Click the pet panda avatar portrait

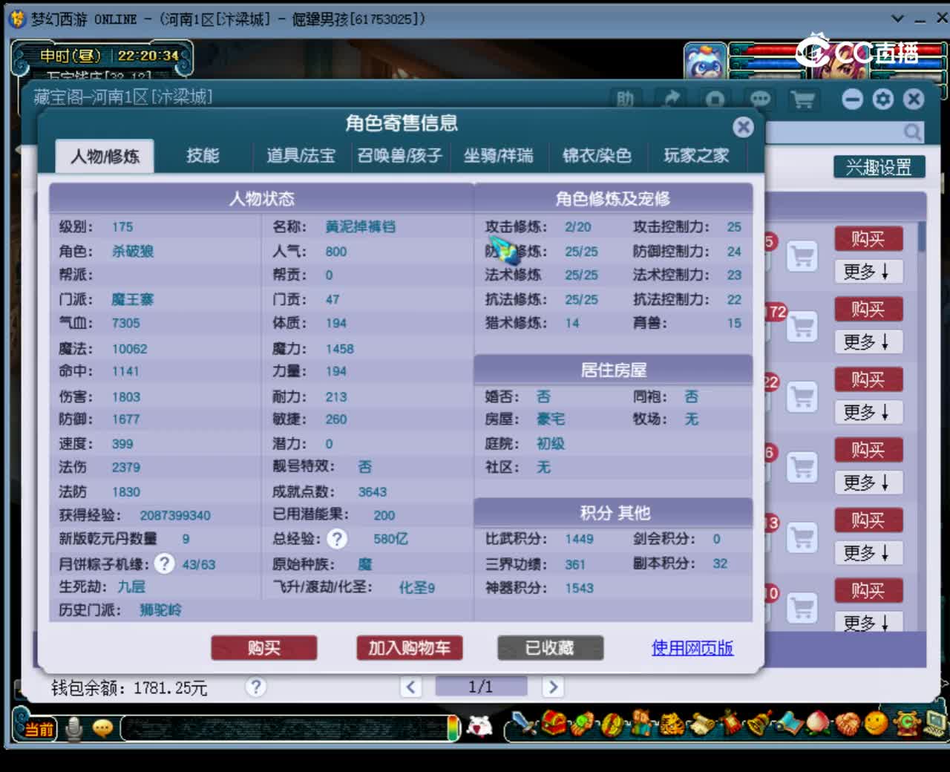[x=705, y=61]
